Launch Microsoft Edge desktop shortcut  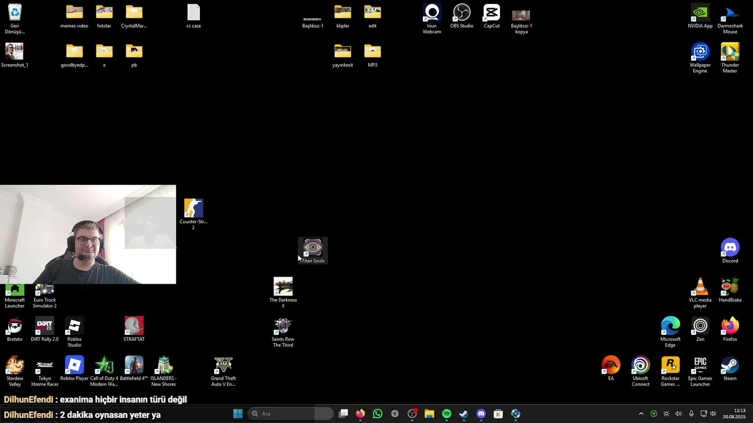click(x=671, y=332)
